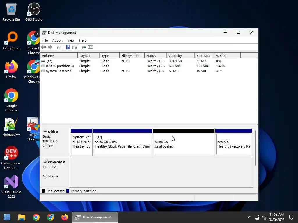
Task: Click the 11:52 AM clock in taskbar
Action: pos(276,215)
